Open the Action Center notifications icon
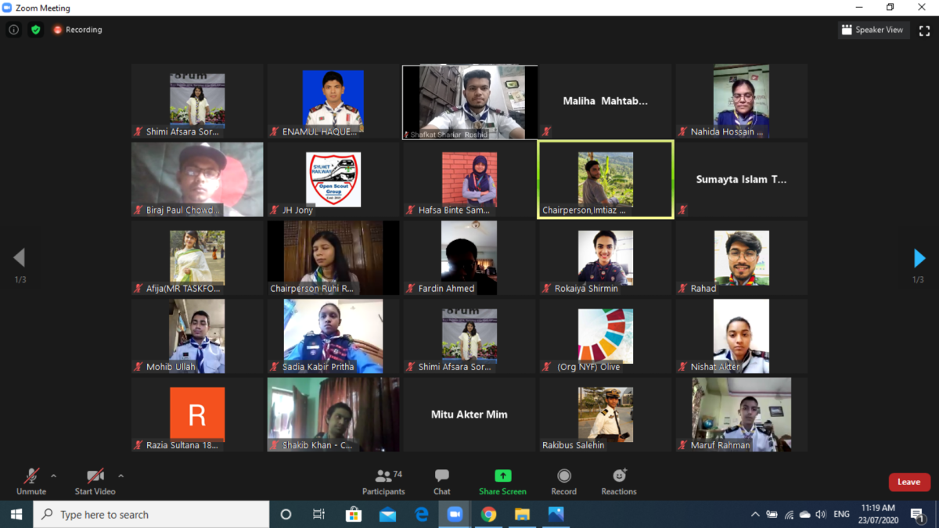The height and width of the screenshot is (528, 939). [918, 514]
